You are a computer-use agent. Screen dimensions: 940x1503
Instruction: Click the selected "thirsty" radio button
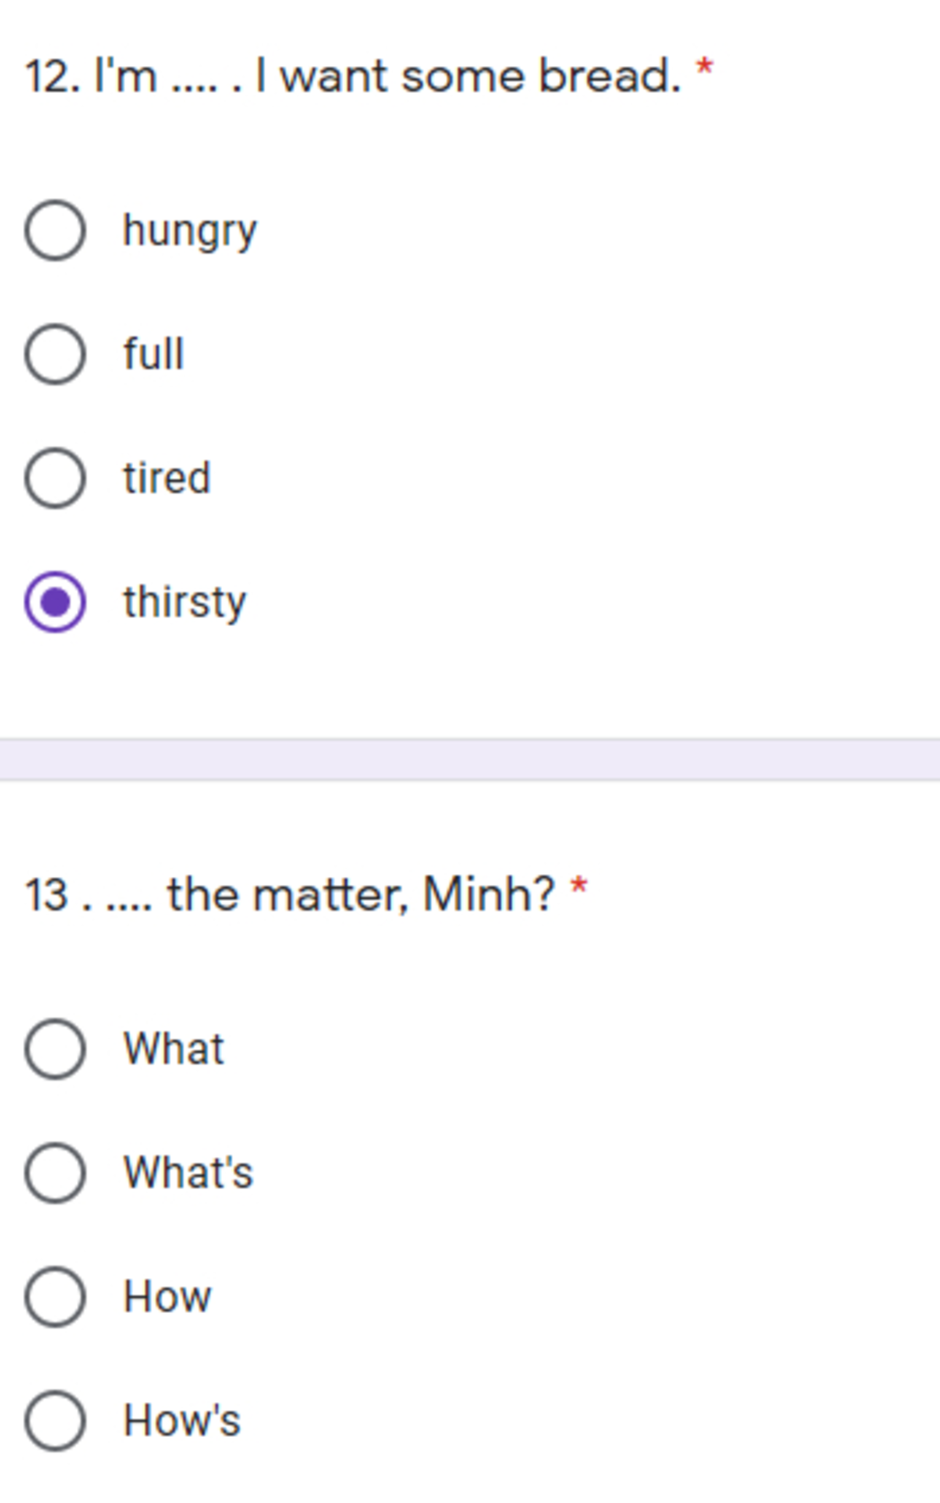pyautogui.click(x=55, y=601)
